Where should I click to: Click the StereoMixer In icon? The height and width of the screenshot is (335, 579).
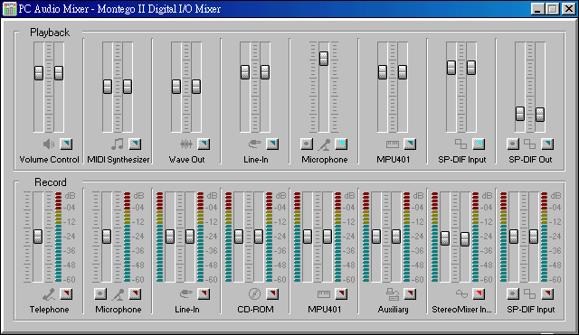coord(461,294)
